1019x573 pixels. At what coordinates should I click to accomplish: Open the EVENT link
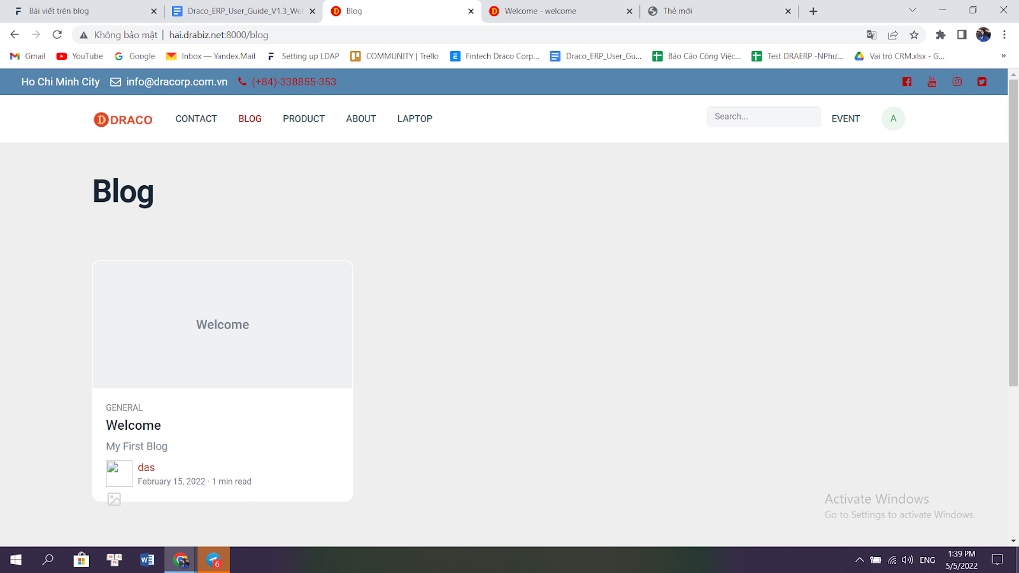pos(846,118)
